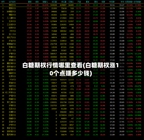
Task: Sort by the 涨幅 column header
Action: point(45,2)
